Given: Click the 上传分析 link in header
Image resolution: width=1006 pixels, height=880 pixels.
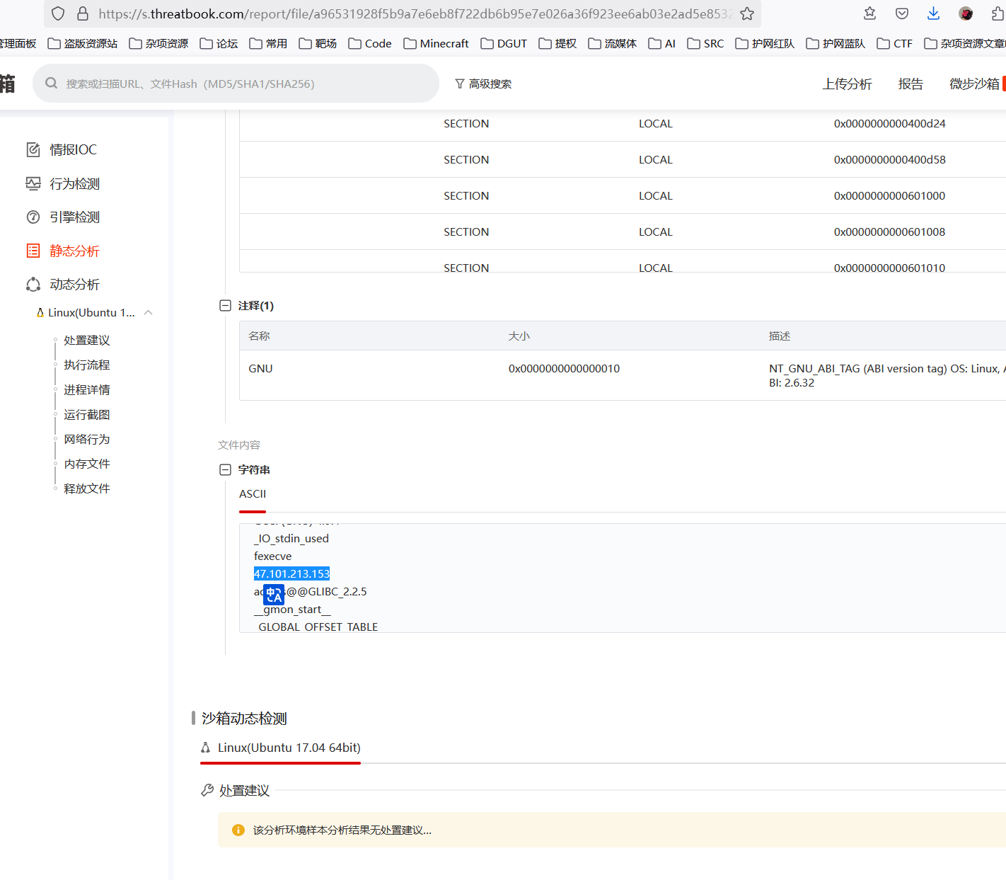Looking at the screenshot, I should pyautogui.click(x=847, y=84).
